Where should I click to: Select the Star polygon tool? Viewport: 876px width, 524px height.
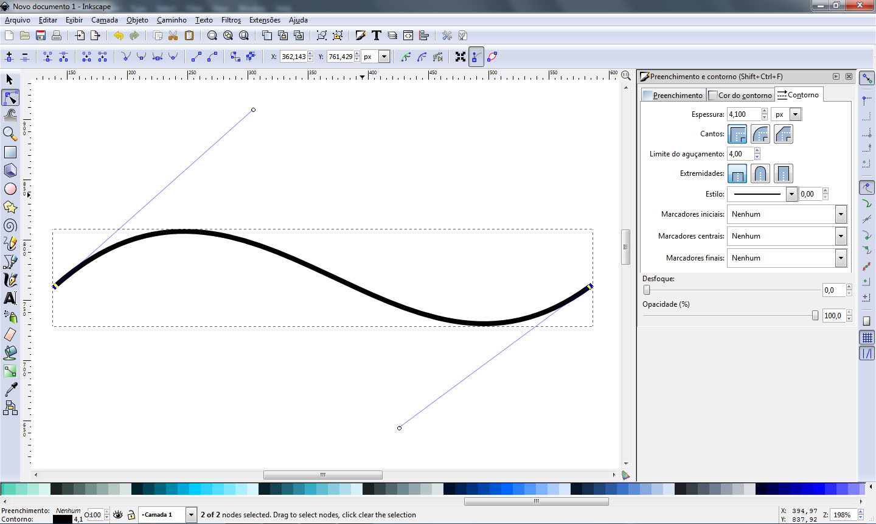pos(10,207)
